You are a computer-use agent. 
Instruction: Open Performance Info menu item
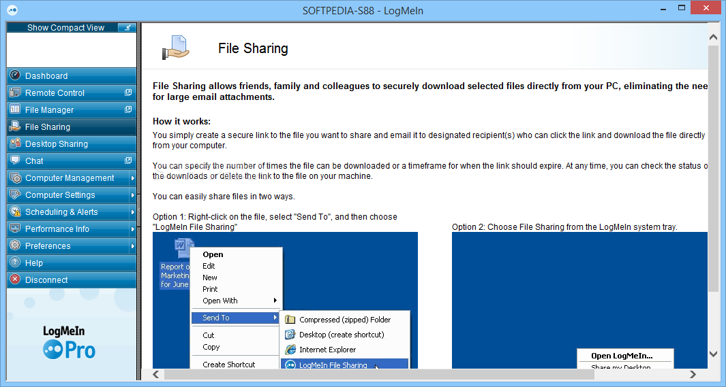click(72, 229)
